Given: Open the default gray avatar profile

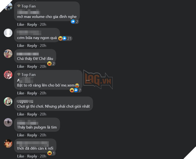Looking at the screenshot, I should [8, 33].
